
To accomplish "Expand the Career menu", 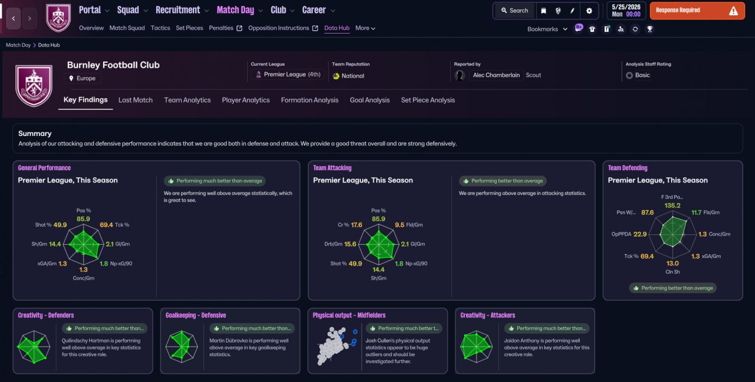I will point(319,10).
